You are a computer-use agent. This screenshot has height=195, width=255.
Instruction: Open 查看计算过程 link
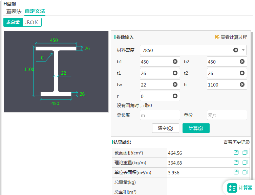234,37
